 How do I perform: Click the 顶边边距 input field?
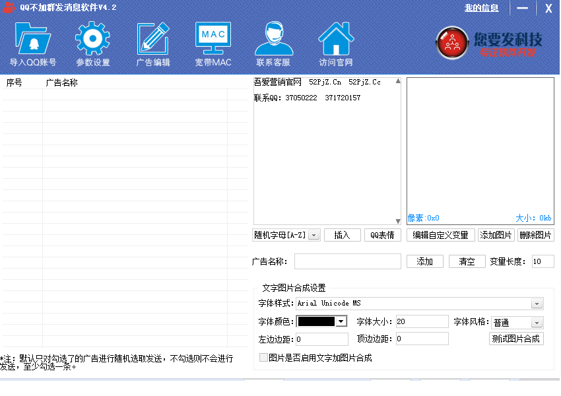point(422,339)
